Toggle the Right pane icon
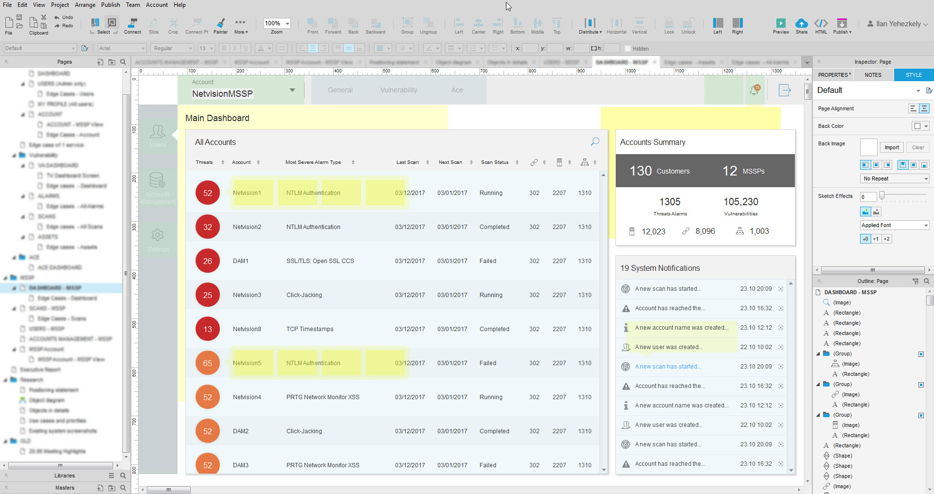The image size is (934, 494). point(737,23)
